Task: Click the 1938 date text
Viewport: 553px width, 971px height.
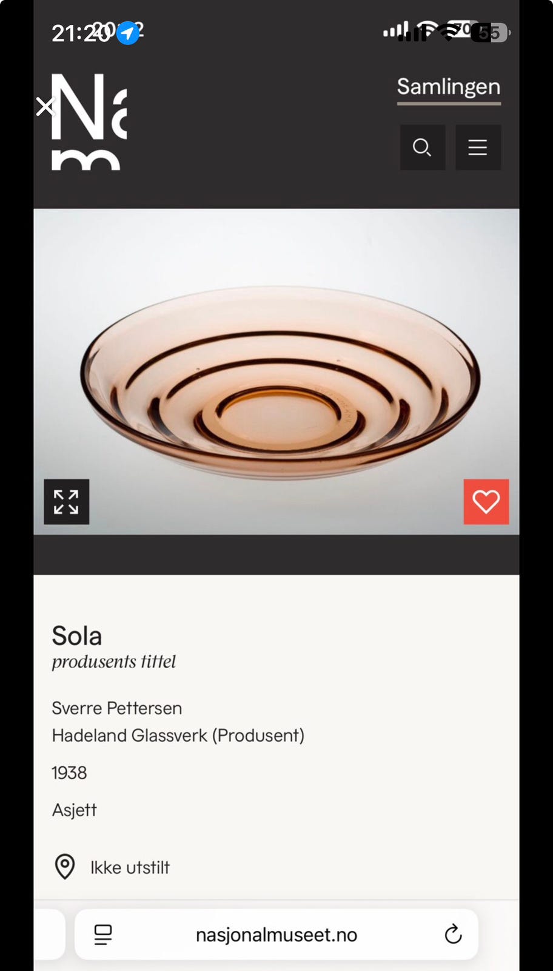Action: pos(69,773)
